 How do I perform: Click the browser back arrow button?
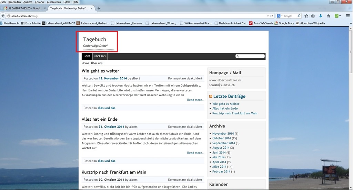click(x=3, y=16)
